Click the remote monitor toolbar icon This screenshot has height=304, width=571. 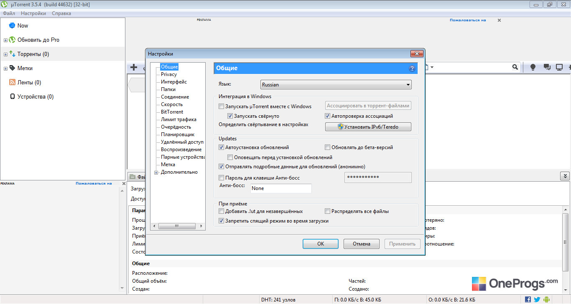(559, 67)
